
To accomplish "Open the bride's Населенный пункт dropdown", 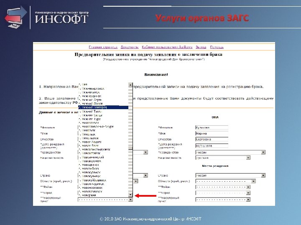I will (223, 200).
